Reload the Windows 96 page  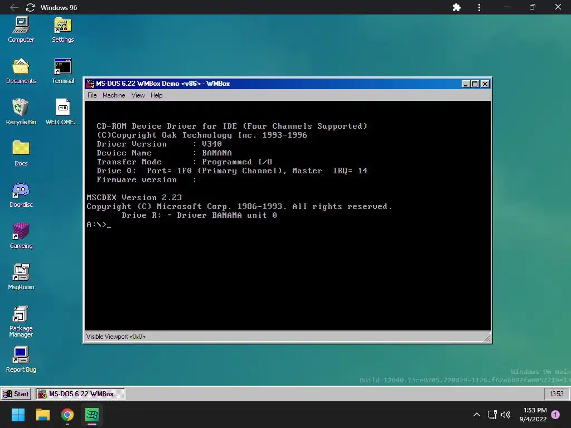pos(30,7)
